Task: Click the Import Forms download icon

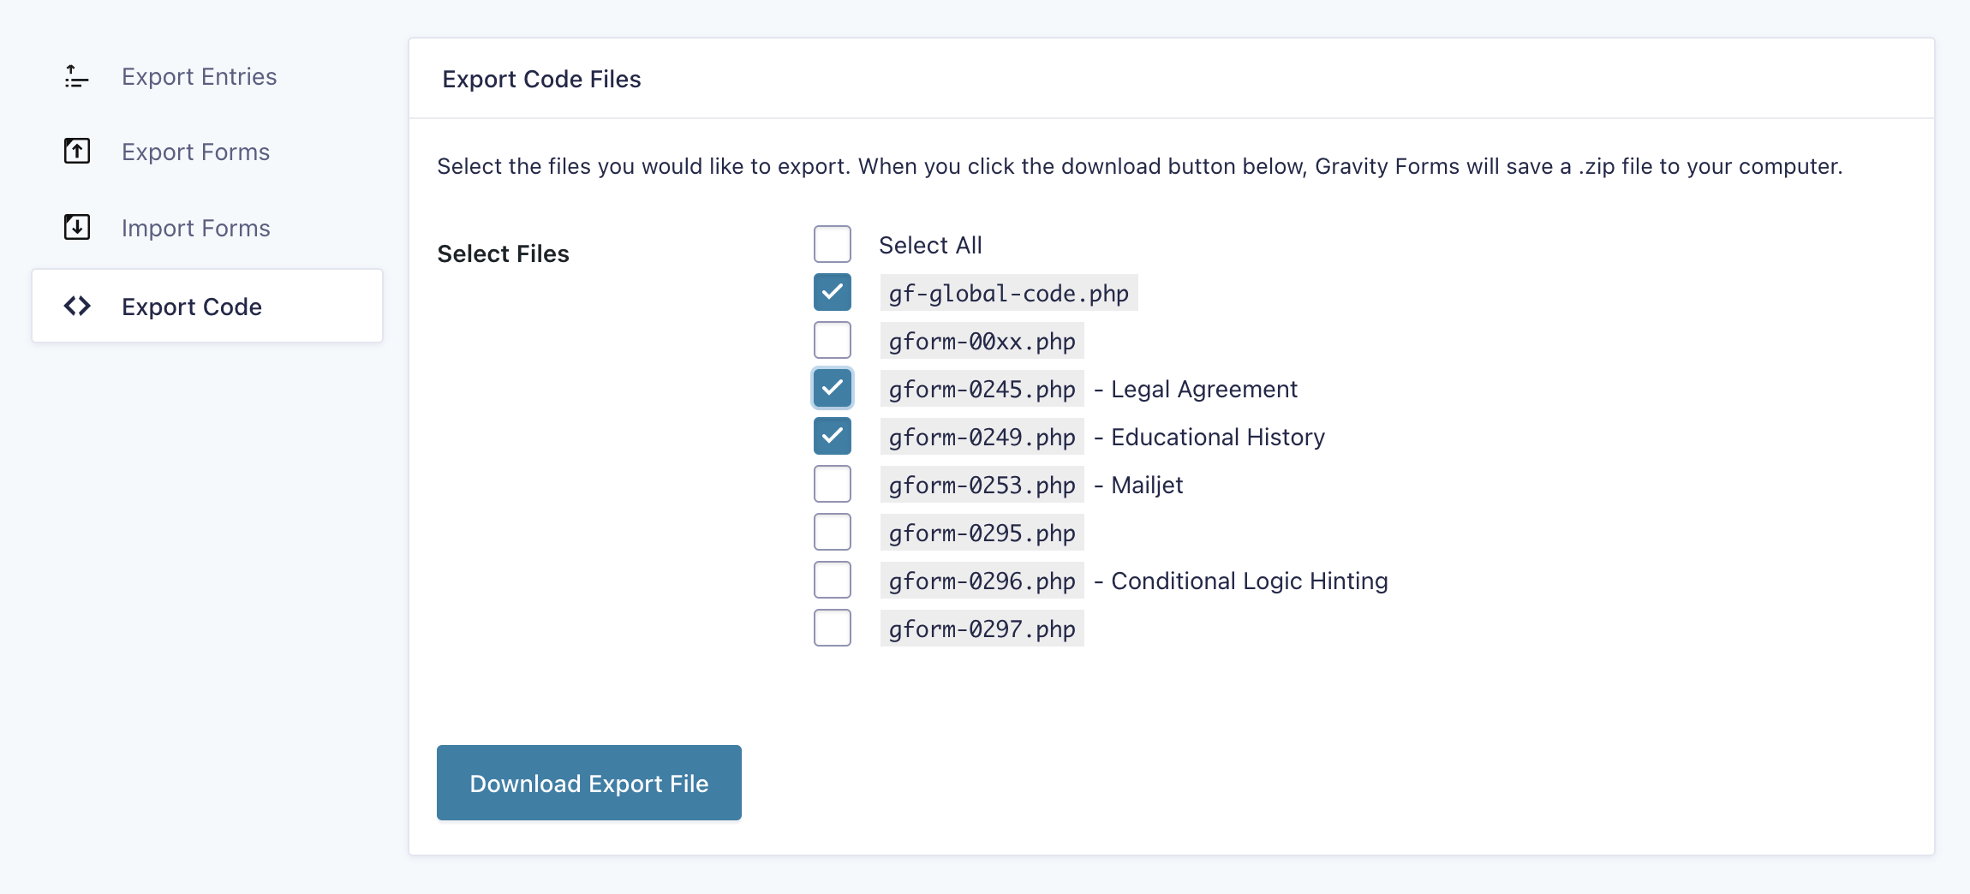Action: [76, 227]
